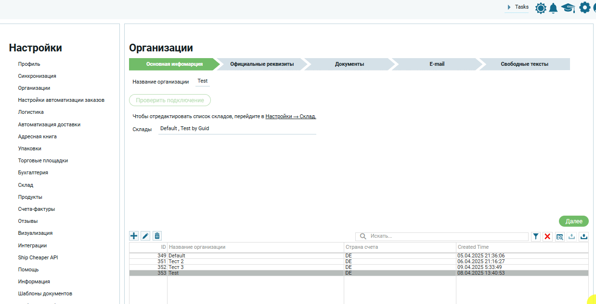Click the pencil edit icon
596x304 pixels.
(x=145, y=236)
